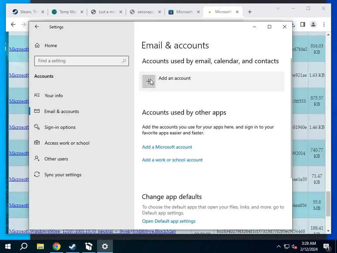Go back using the Settings back arrow
The width and height of the screenshot is (337, 253).
[x=37, y=27]
